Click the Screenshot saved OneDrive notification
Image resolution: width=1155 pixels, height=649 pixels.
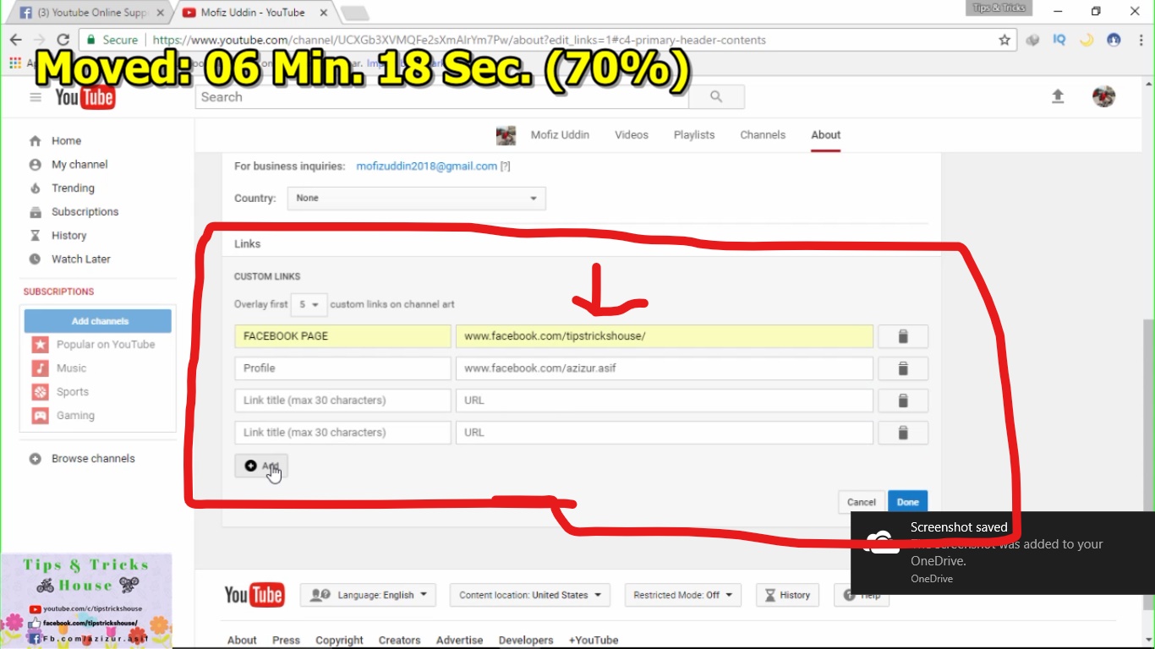1003,553
